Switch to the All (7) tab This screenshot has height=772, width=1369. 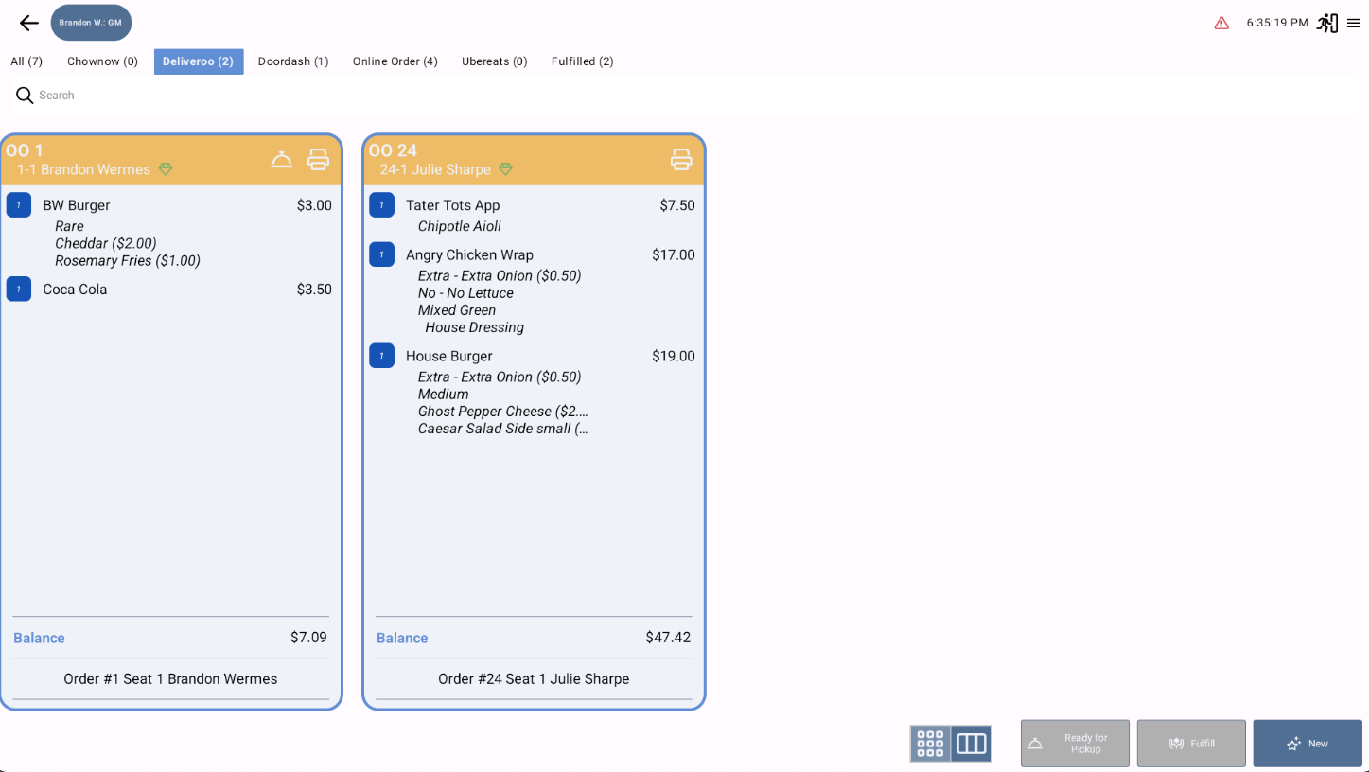(x=26, y=61)
